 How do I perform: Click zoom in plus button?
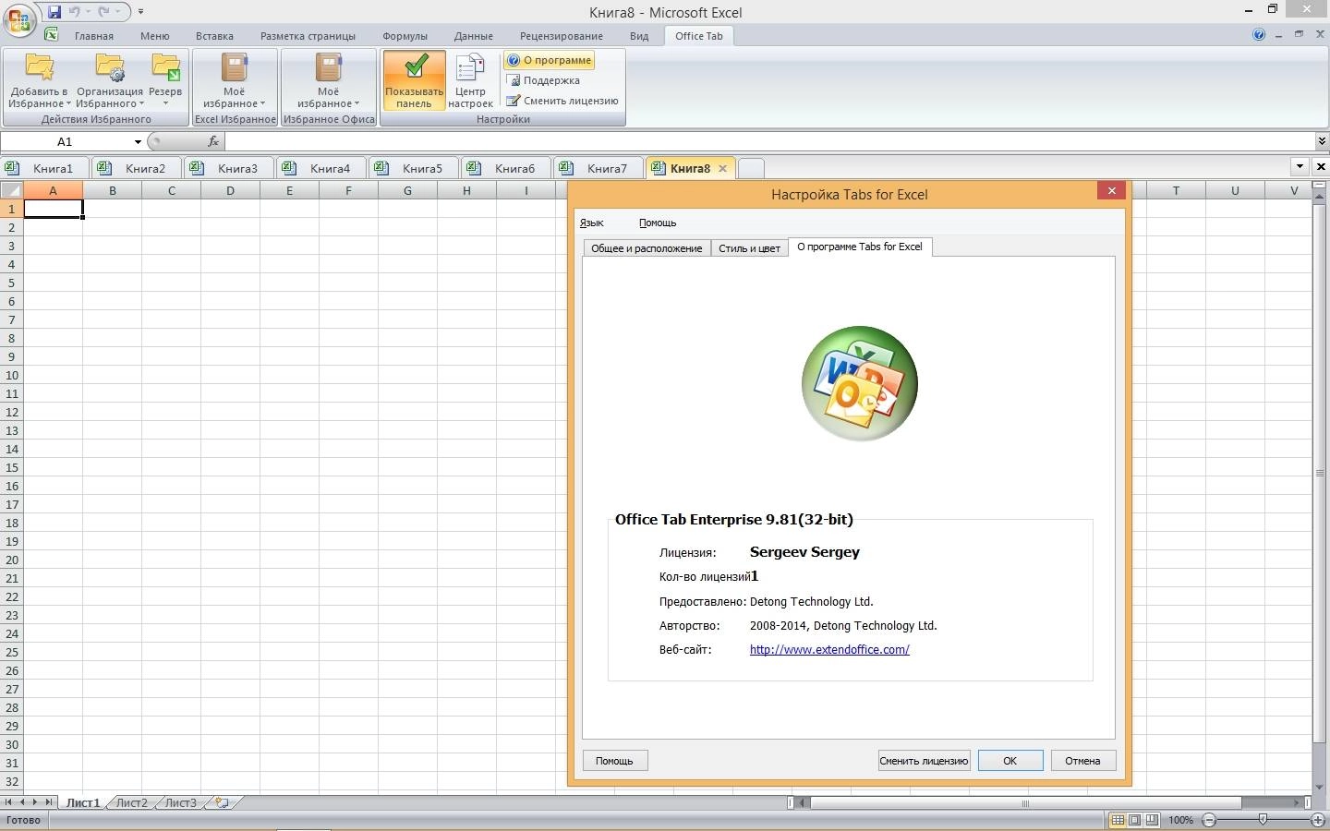1318,820
